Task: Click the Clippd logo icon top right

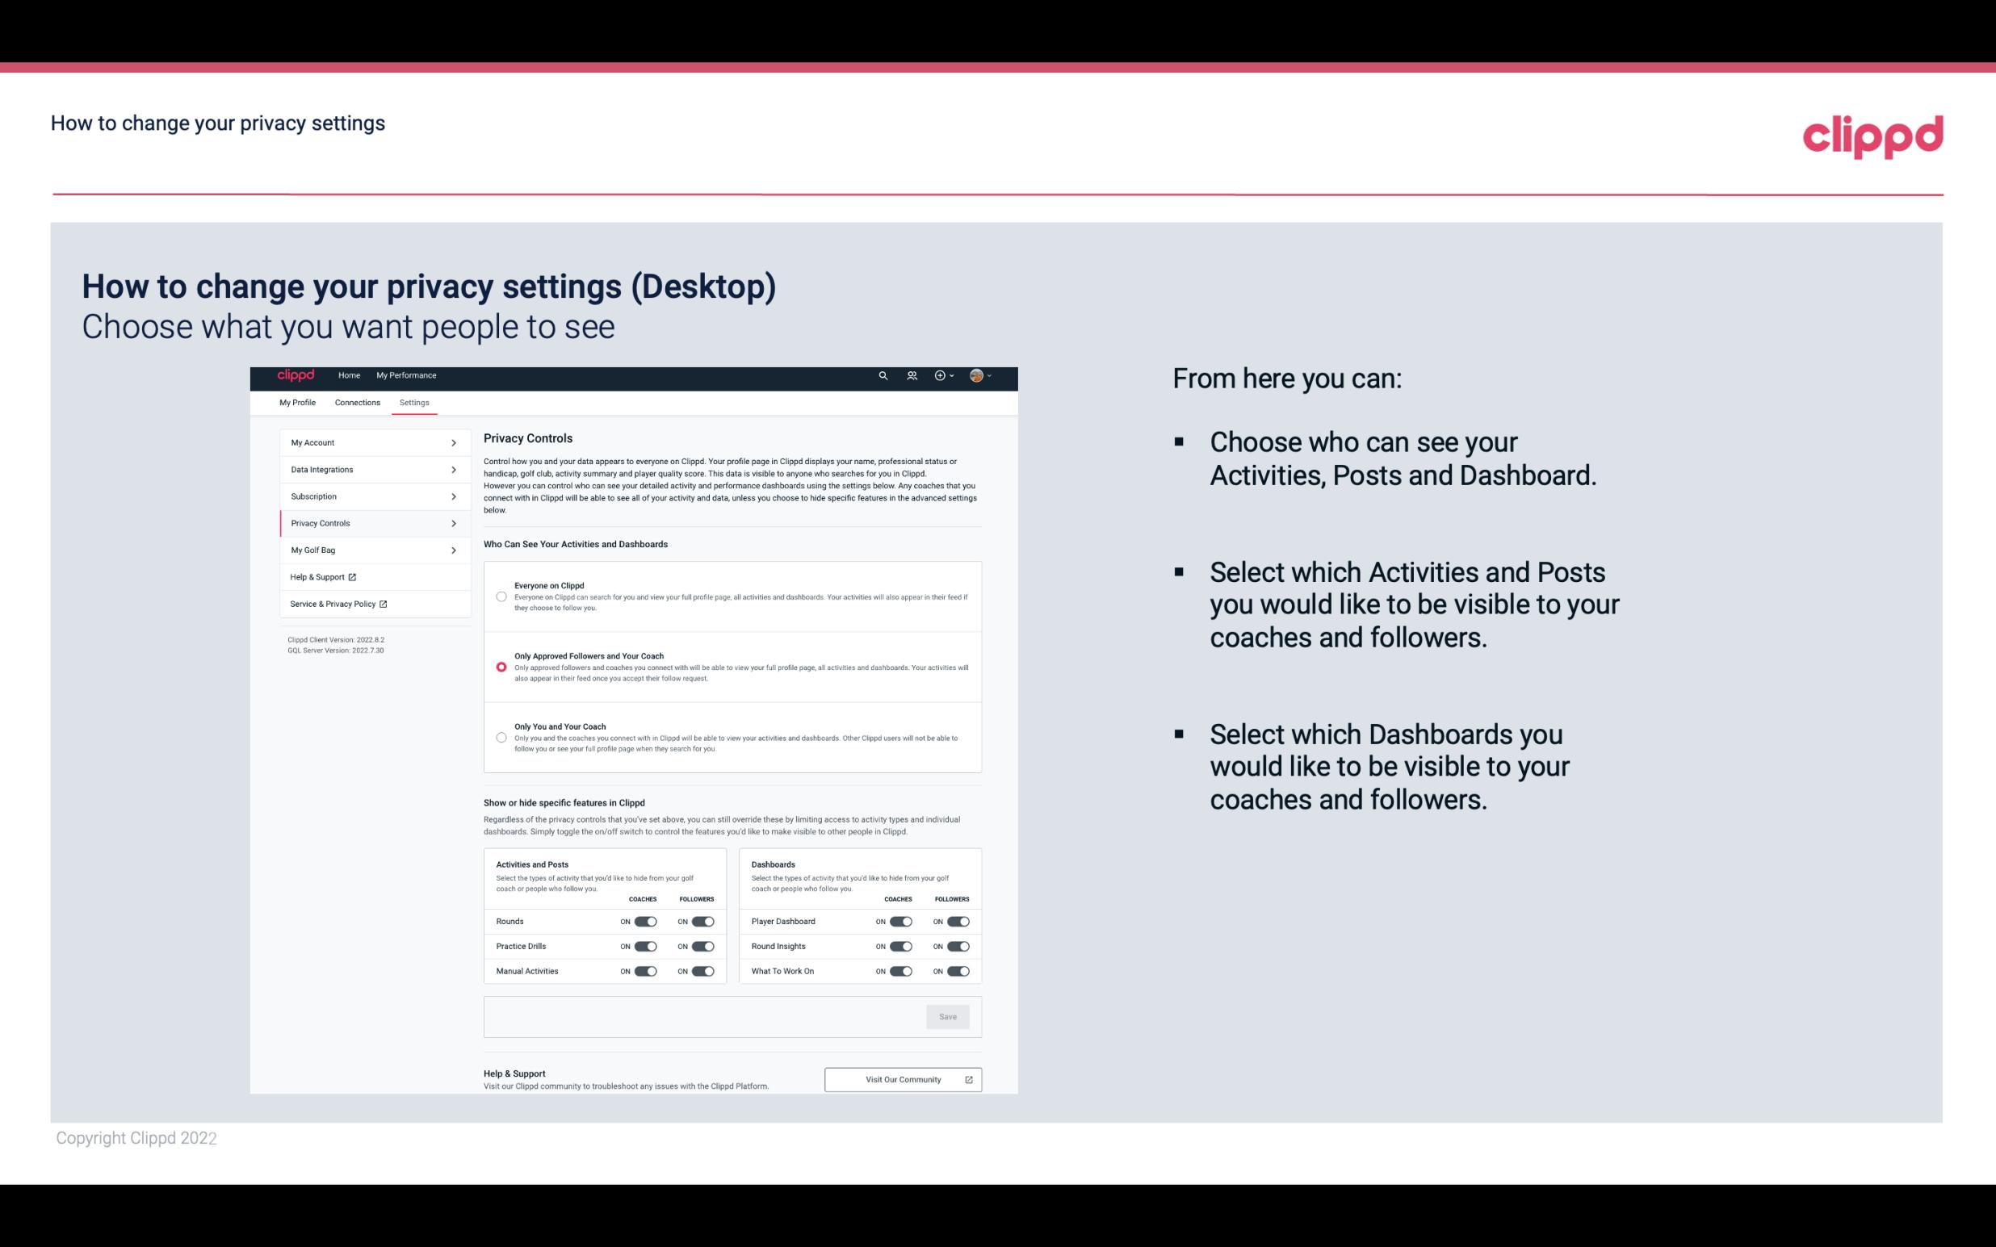Action: pyautogui.click(x=1871, y=135)
